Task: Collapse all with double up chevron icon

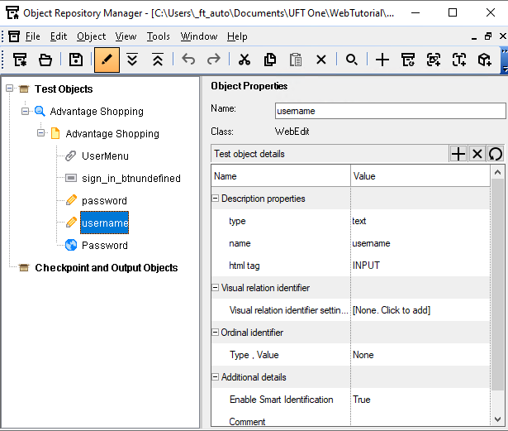Action: pos(158,60)
